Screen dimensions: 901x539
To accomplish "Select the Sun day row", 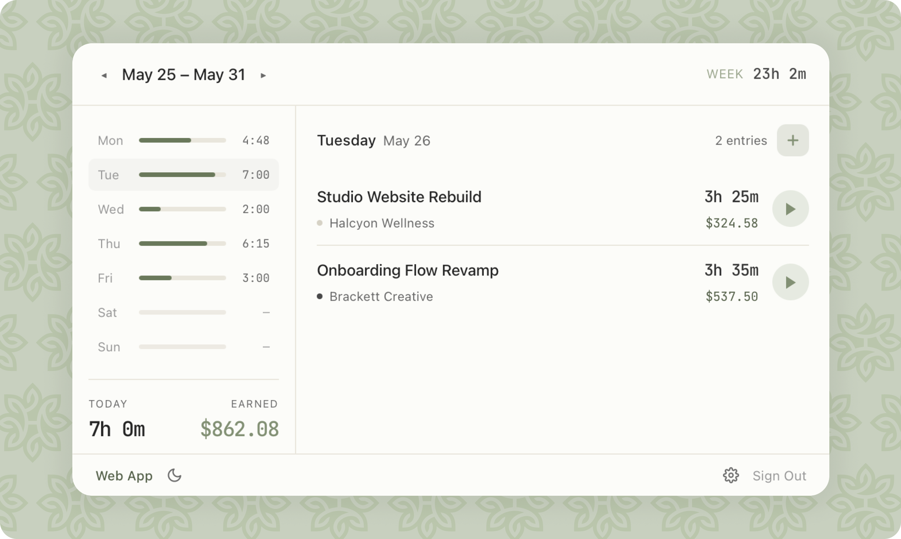I will pyautogui.click(x=183, y=347).
